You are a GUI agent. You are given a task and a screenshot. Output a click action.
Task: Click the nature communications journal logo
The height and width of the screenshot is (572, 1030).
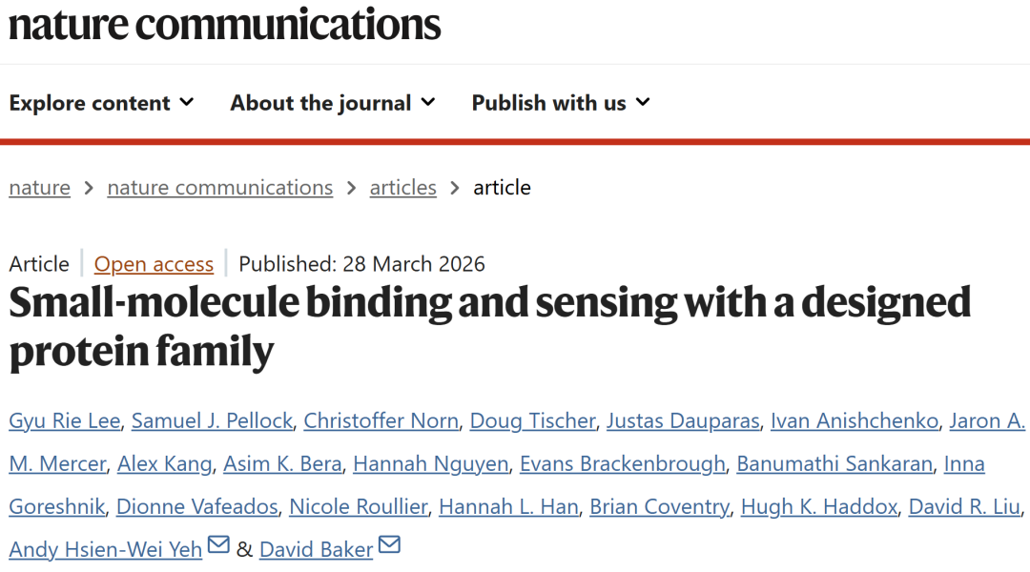225,25
